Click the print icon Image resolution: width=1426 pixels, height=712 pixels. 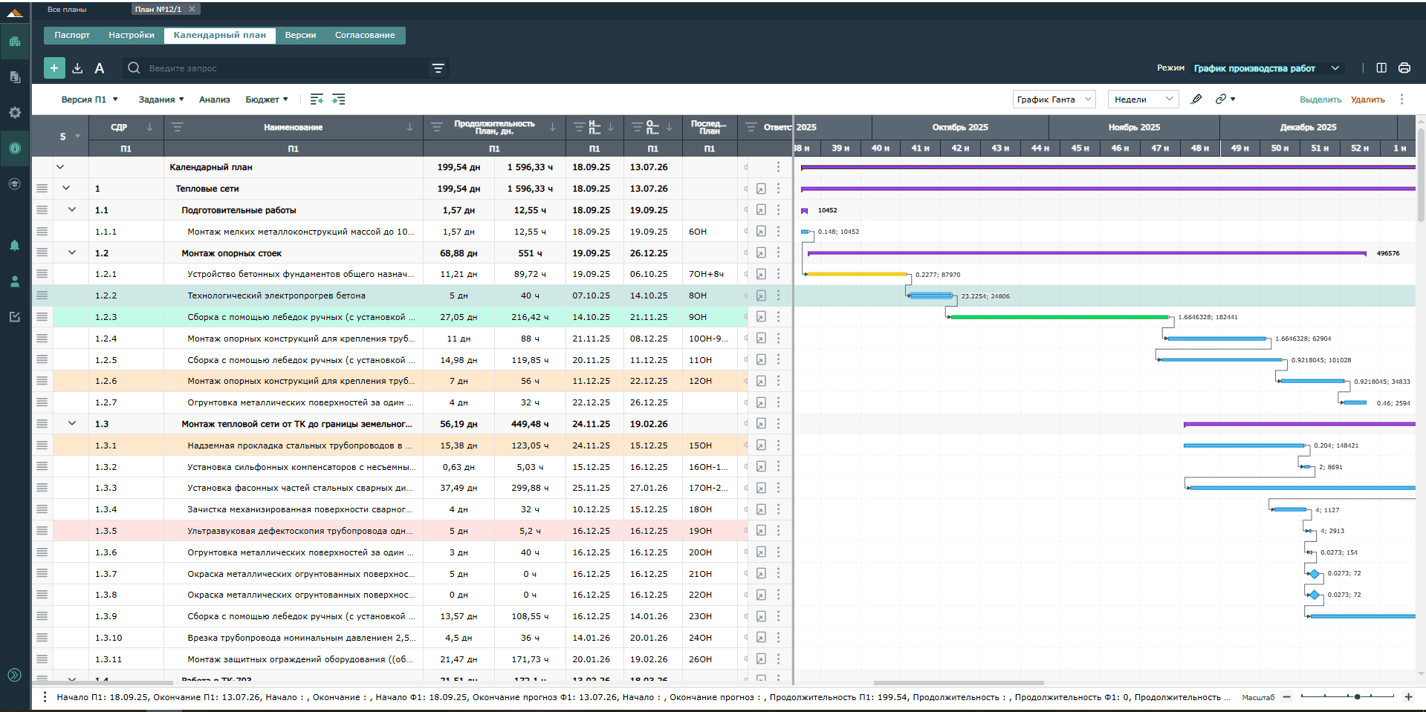tap(1404, 68)
